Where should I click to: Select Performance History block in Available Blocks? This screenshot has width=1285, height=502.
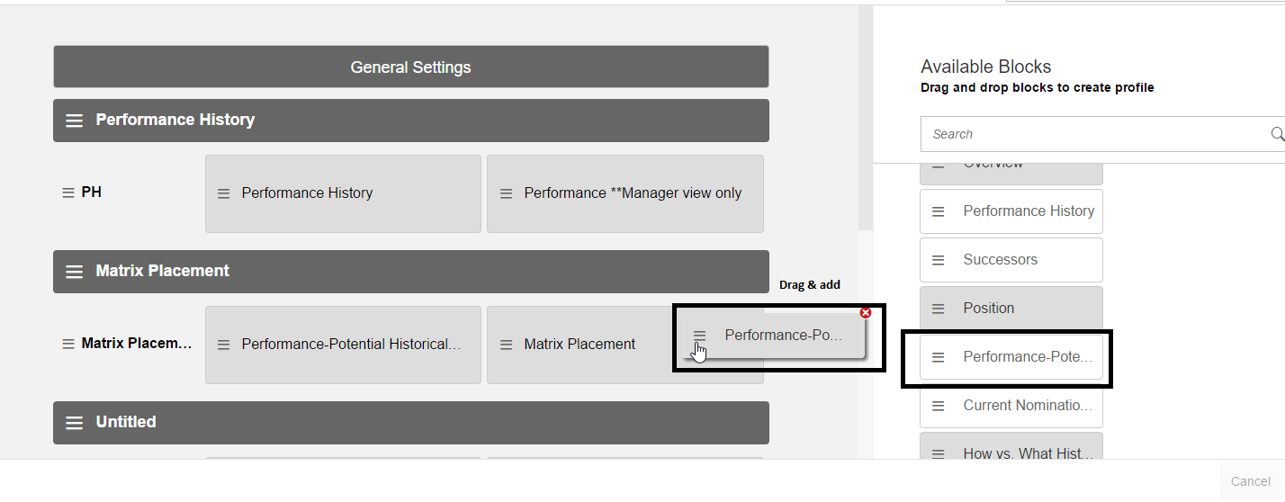1011,211
